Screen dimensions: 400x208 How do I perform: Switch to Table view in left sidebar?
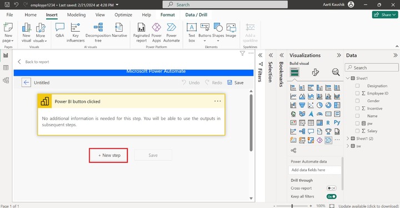click(x=6, y=68)
